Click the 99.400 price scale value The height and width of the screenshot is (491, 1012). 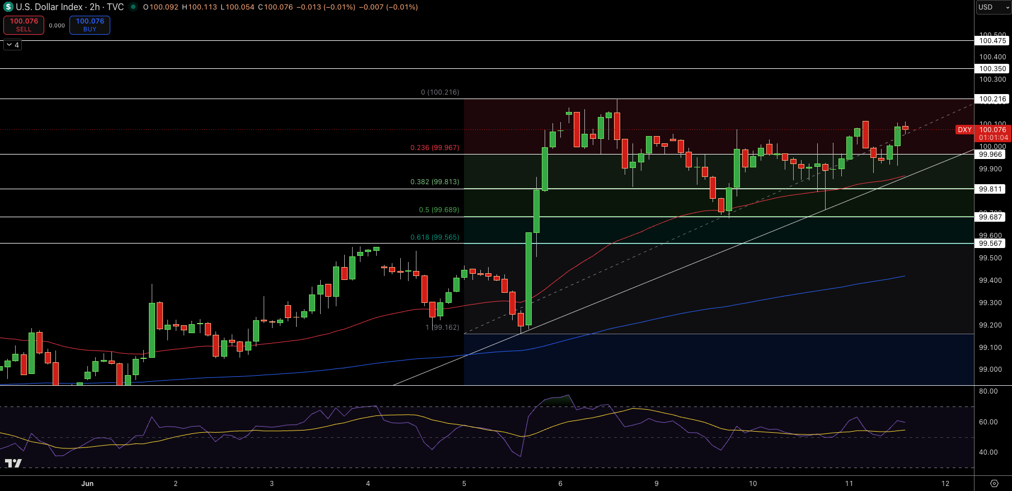990,280
